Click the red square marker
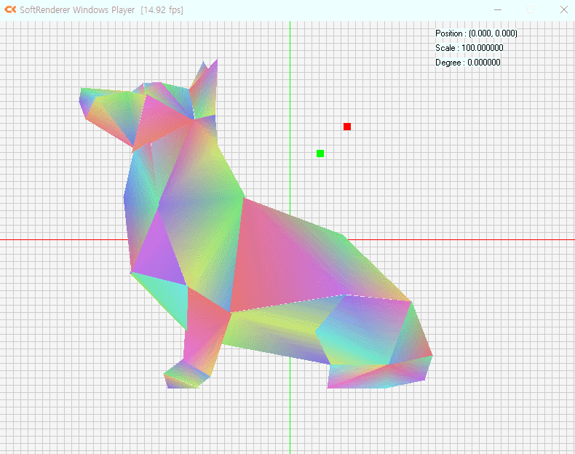575x454 pixels. (x=347, y=127)
